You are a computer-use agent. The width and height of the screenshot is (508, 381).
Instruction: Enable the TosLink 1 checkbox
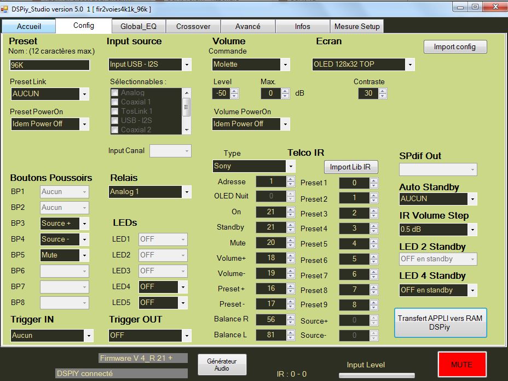tap(115, 112)
